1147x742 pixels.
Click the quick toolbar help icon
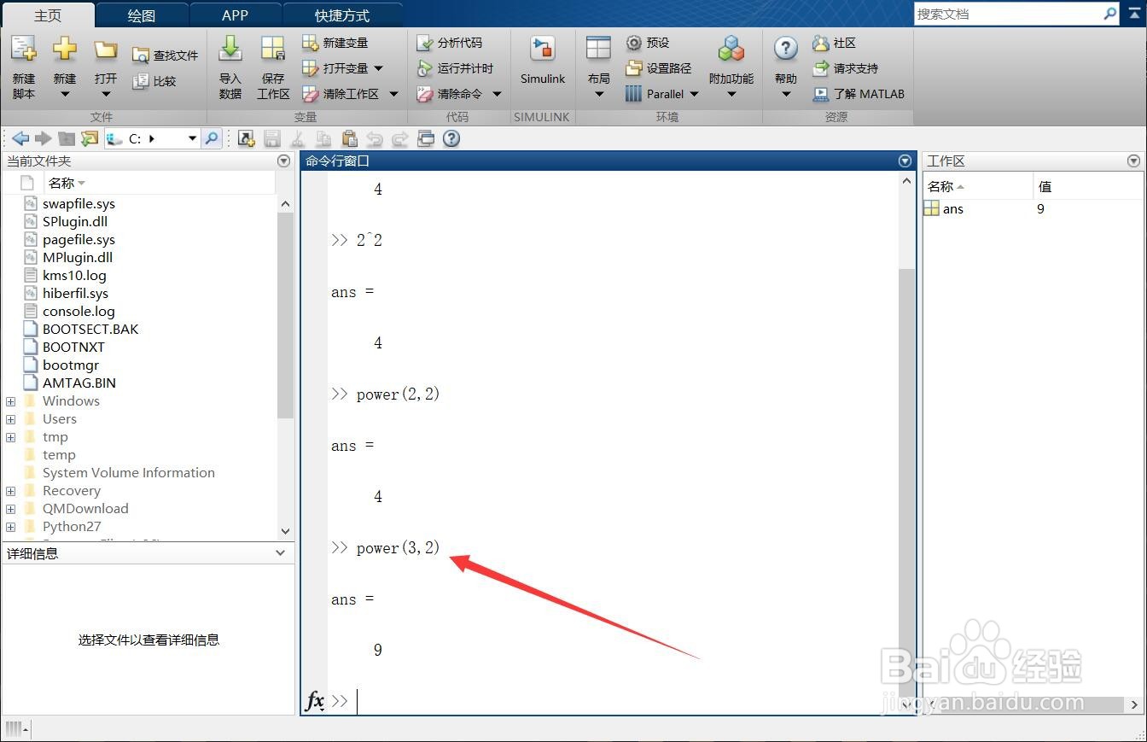point(451,138)
